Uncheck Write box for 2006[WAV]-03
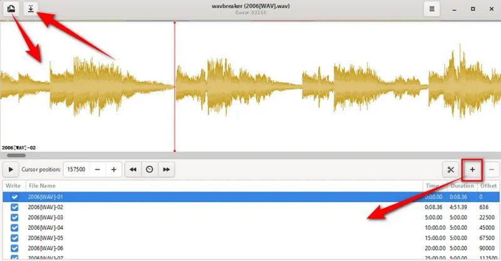Screen dimensions: 501x261 (x=14, y=217)
